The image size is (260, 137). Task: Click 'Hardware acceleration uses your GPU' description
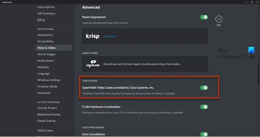(133, 112)
